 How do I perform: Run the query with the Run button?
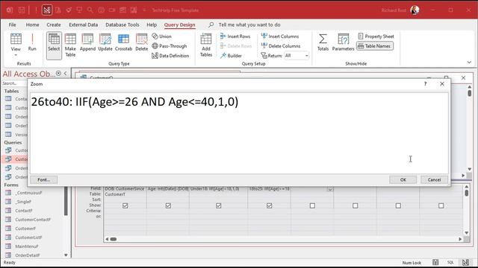pos(32,42)
